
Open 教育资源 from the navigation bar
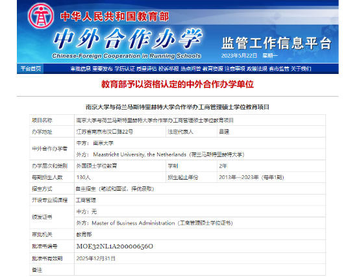point(213,69)
